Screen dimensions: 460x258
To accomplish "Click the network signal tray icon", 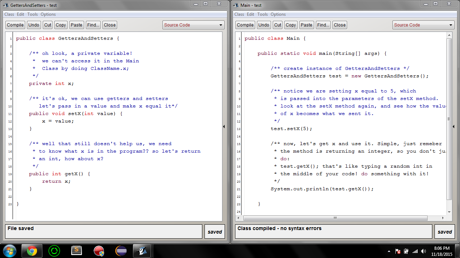I will coord(415,251).
